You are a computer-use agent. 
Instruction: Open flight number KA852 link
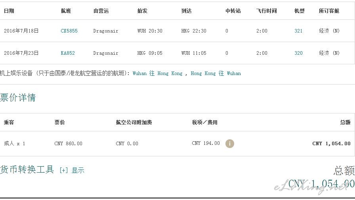pyautogui.click(x=68, y=53)
